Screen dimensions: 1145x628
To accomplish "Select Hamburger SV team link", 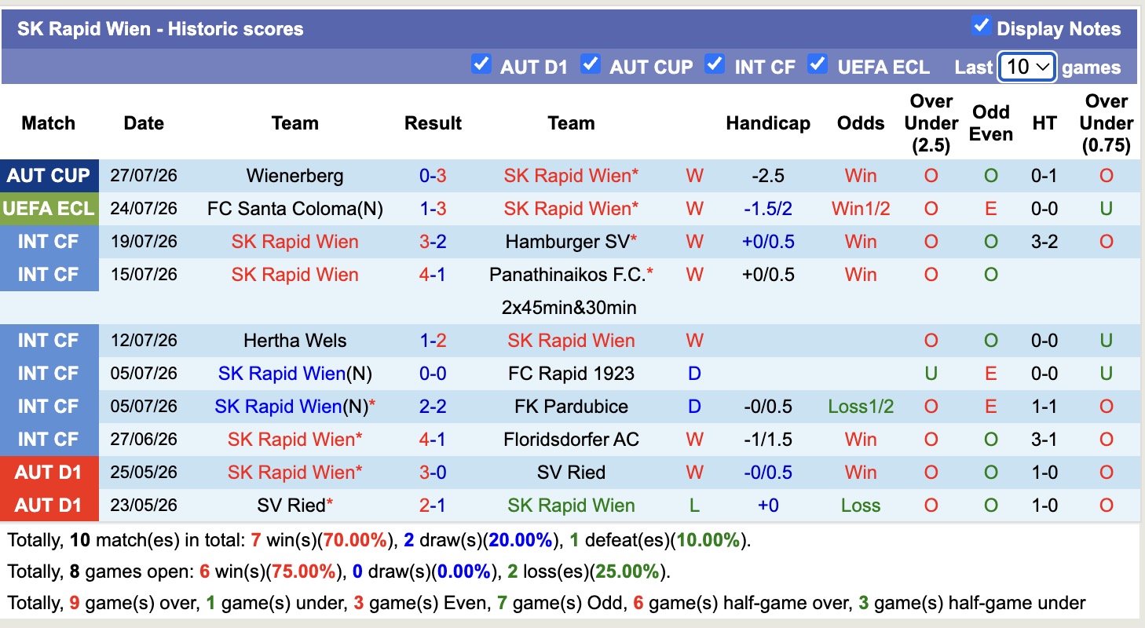I will click(567, 242).
